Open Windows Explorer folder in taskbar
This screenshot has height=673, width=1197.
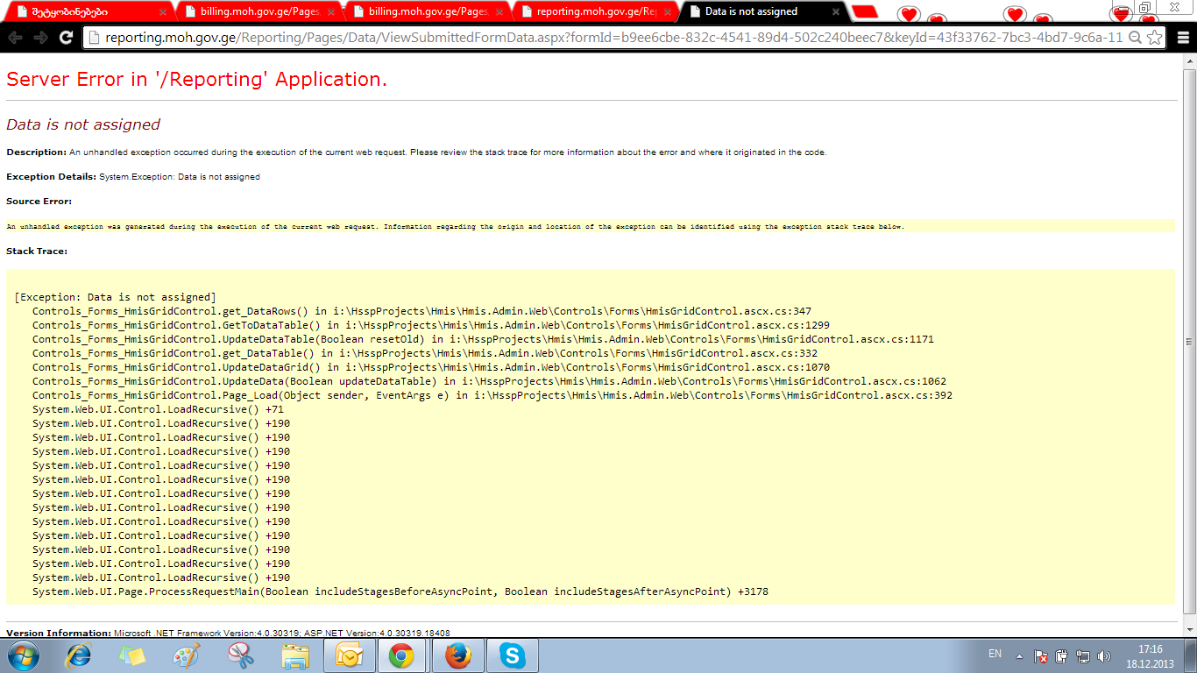pos(295,655)
